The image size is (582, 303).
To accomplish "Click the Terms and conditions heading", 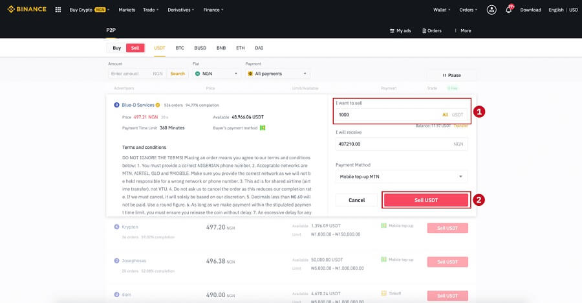I will pyautogui.click(x=144, y=147).
